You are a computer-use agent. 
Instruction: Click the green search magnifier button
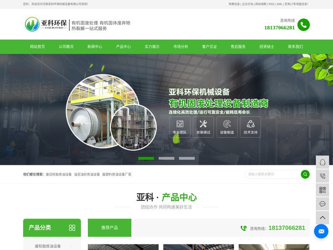305,174
